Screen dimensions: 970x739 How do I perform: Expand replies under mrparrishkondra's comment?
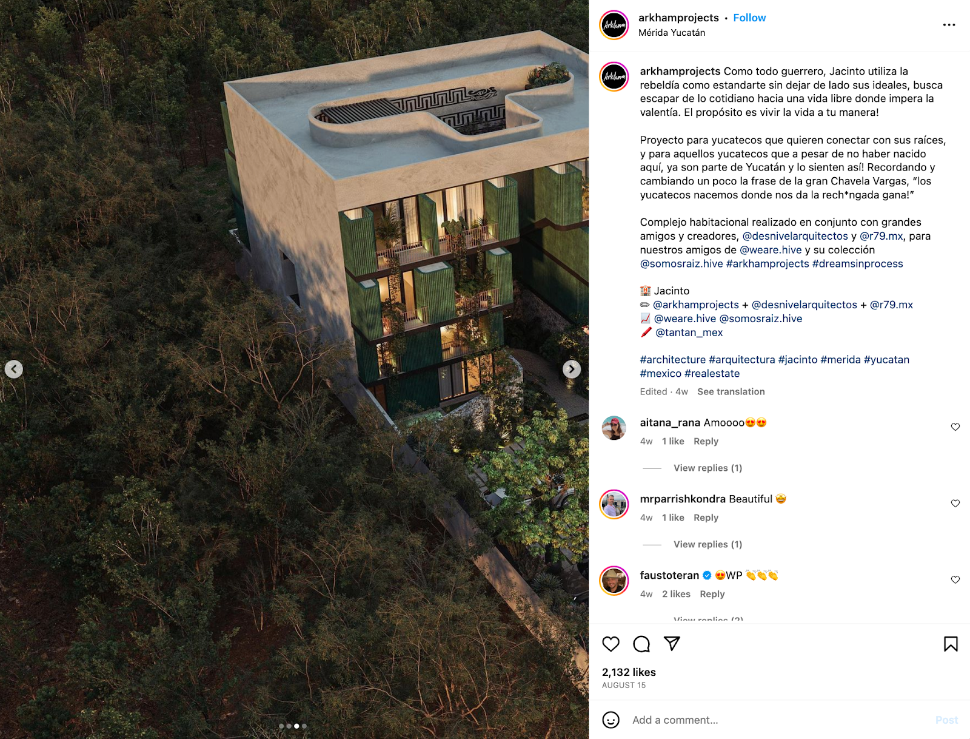(707, 544)
